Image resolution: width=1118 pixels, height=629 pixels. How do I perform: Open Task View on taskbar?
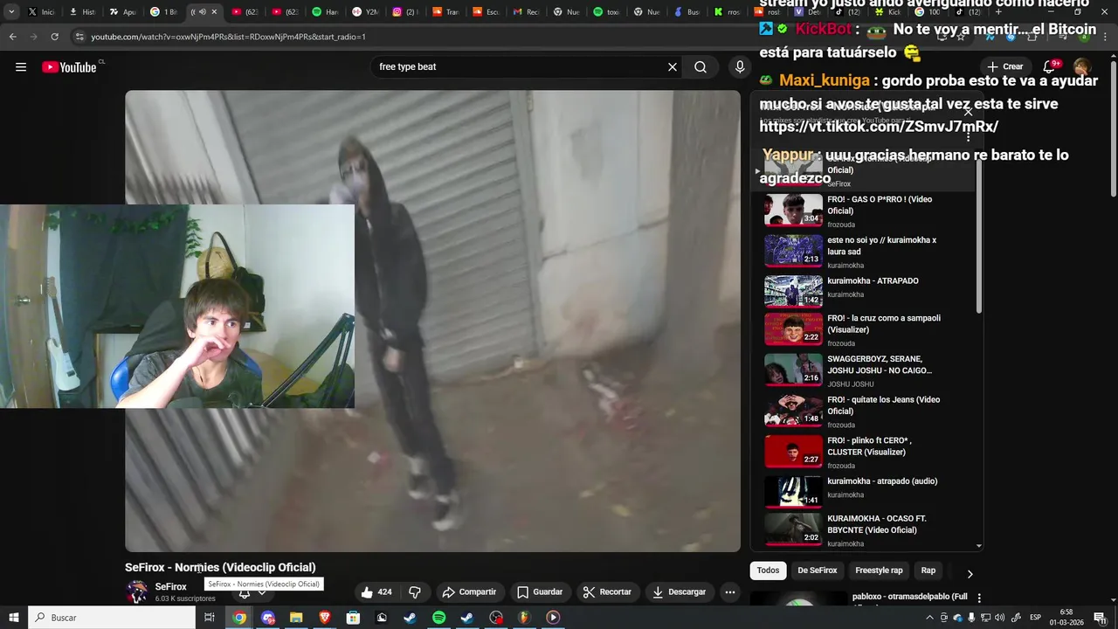tap(210, 618)
